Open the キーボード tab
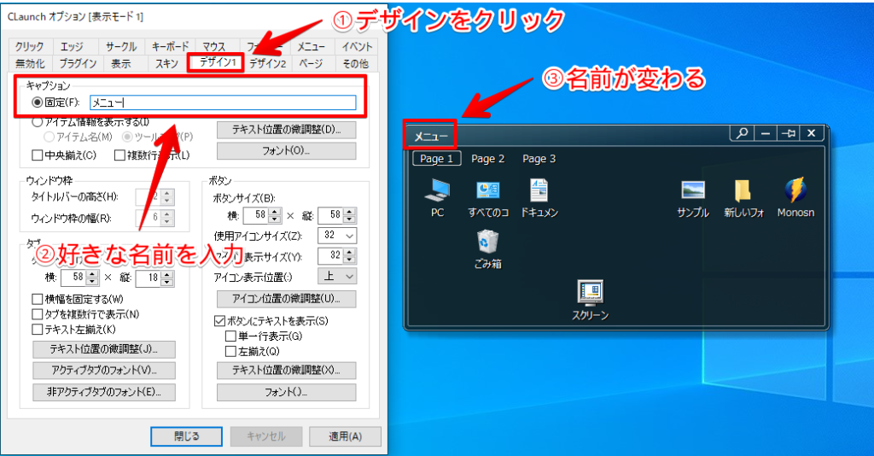The image size is (874, 456). coord(170,46)
